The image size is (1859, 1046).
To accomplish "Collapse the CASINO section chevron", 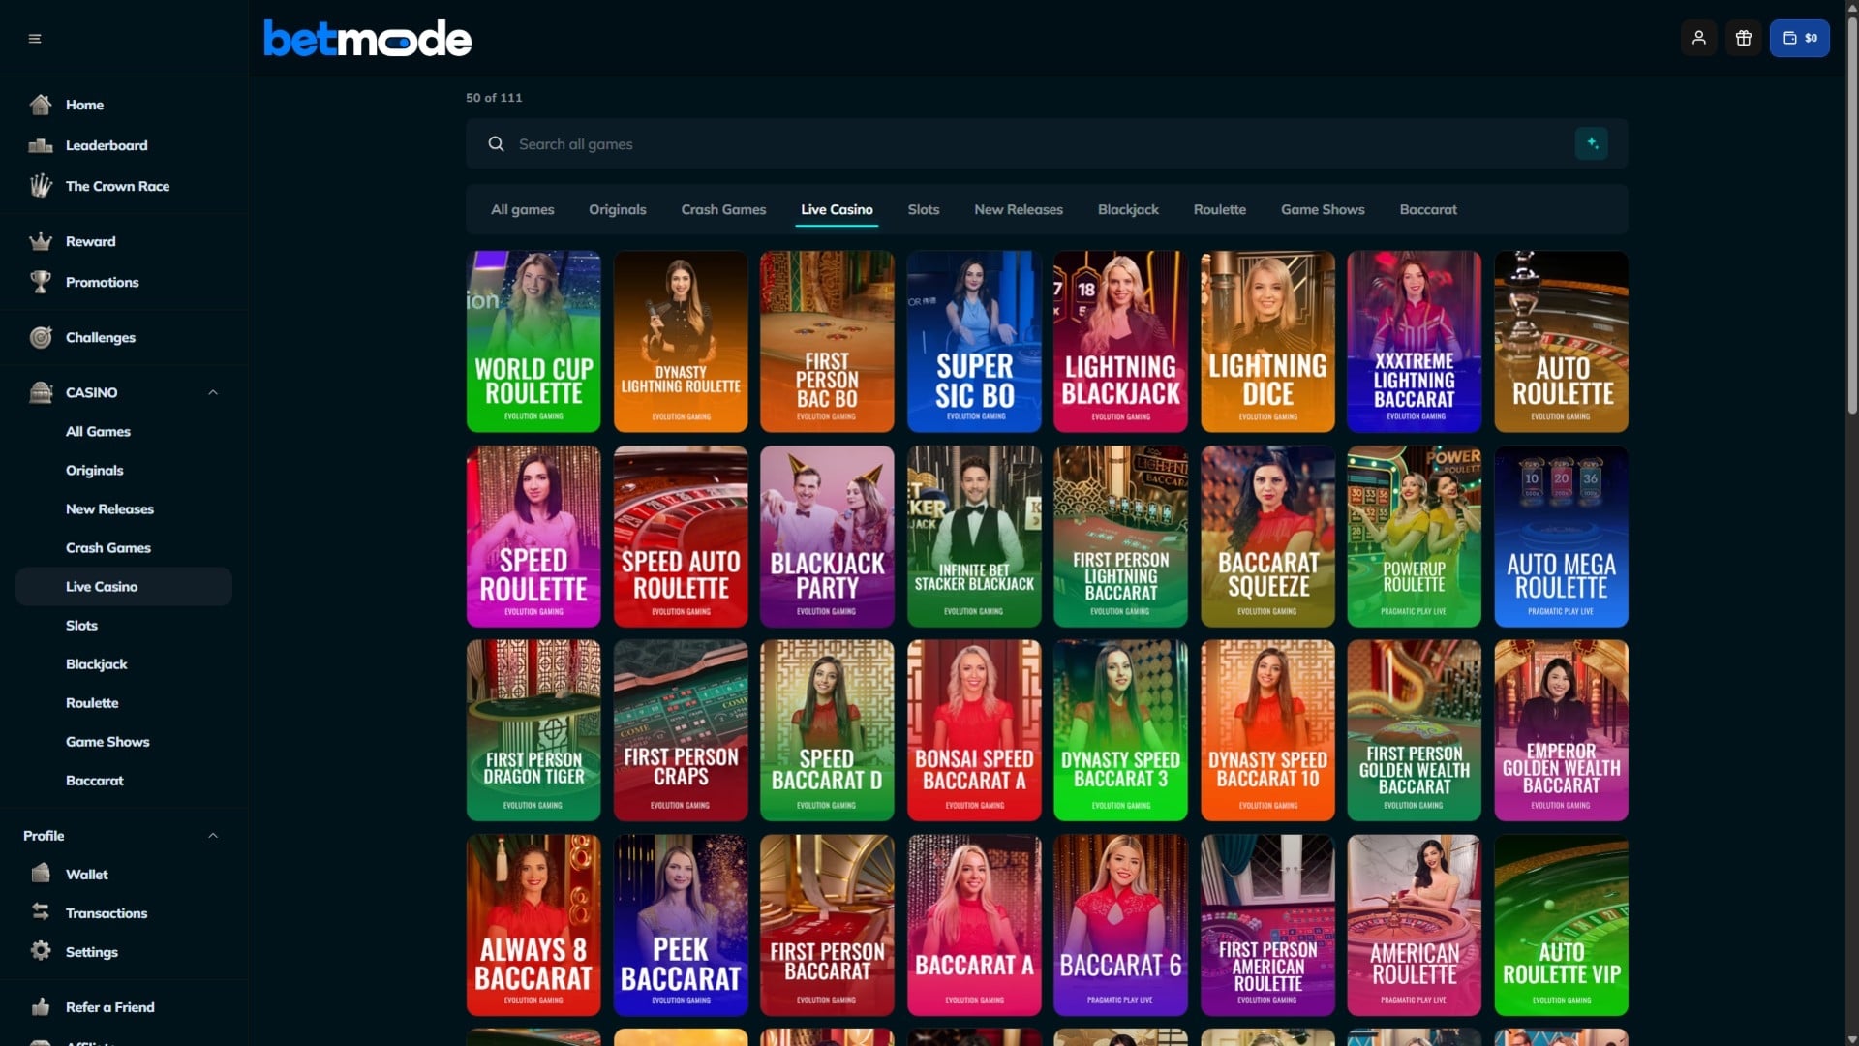I will [213, 392].
